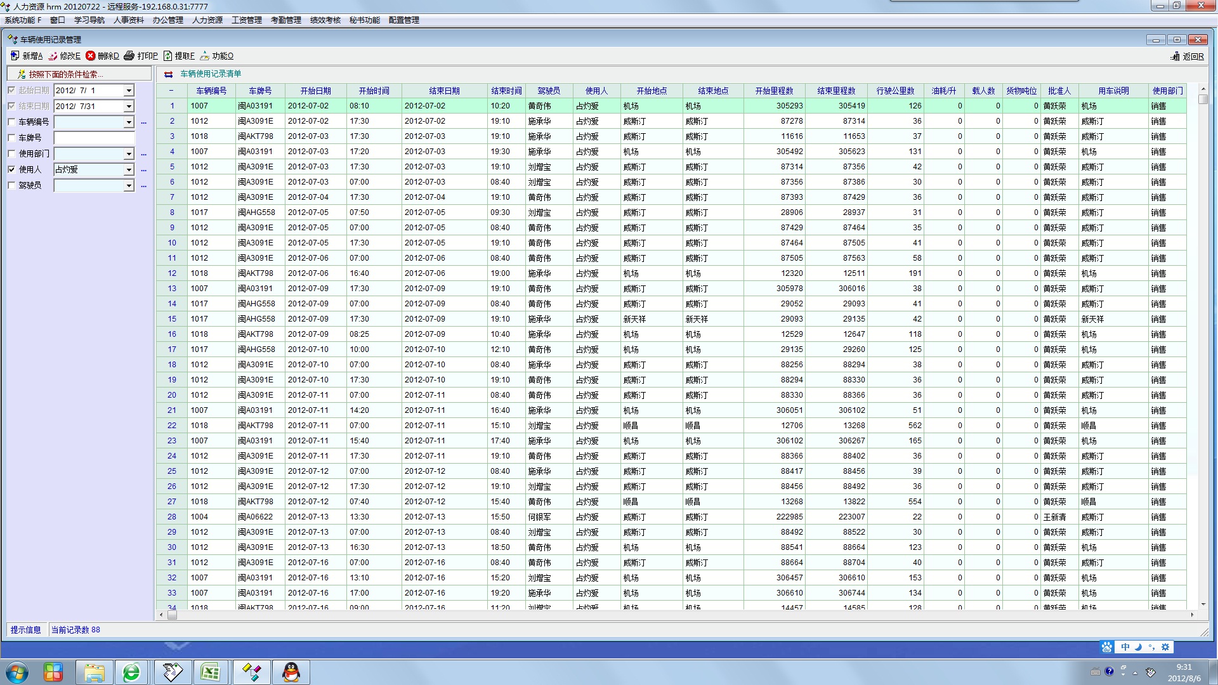The width and height of the screenshot is (1218, 685).
Task: Open Excel from the taskbar
Action: pos(210,672)
